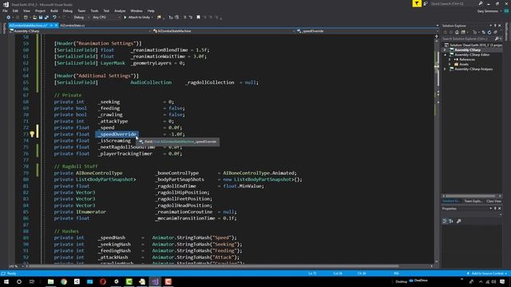Open the Analyze menu
Viewport: 511px width, 287px height.
(120, 10)
